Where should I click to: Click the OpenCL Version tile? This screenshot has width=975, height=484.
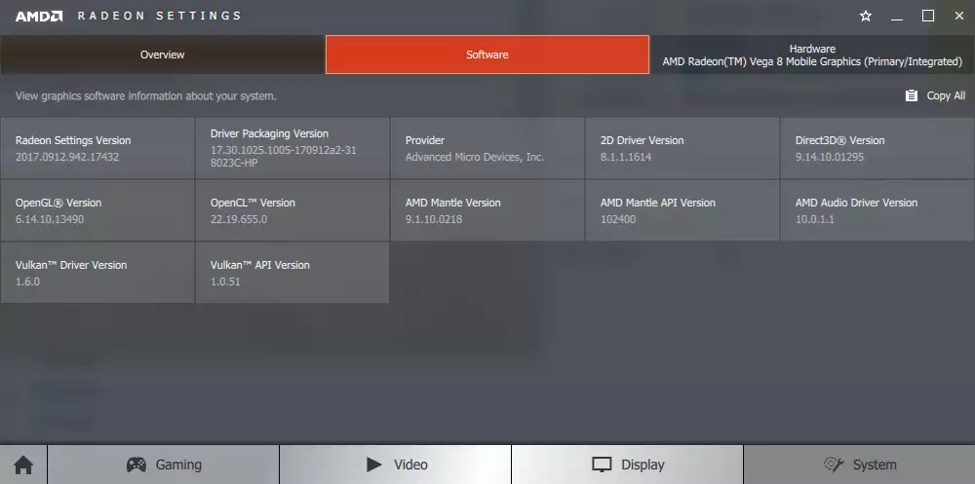292,210
